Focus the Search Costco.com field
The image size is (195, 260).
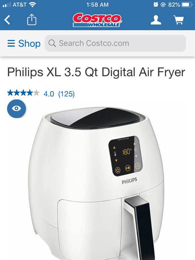coord(115,43)
